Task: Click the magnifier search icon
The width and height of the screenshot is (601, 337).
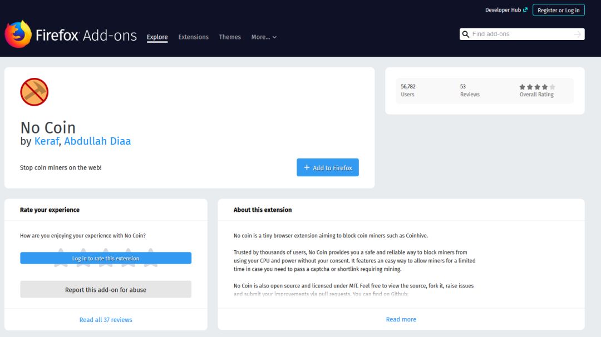Action: pyautogui.click(x=466, y=34)
